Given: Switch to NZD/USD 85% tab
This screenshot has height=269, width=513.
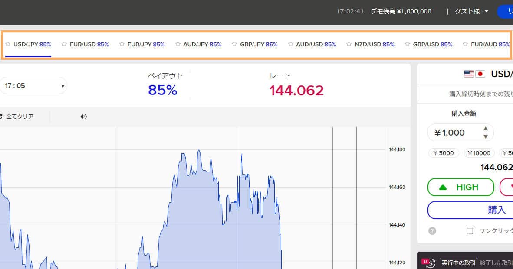Looking at the screenshot, I should [374, 44].
